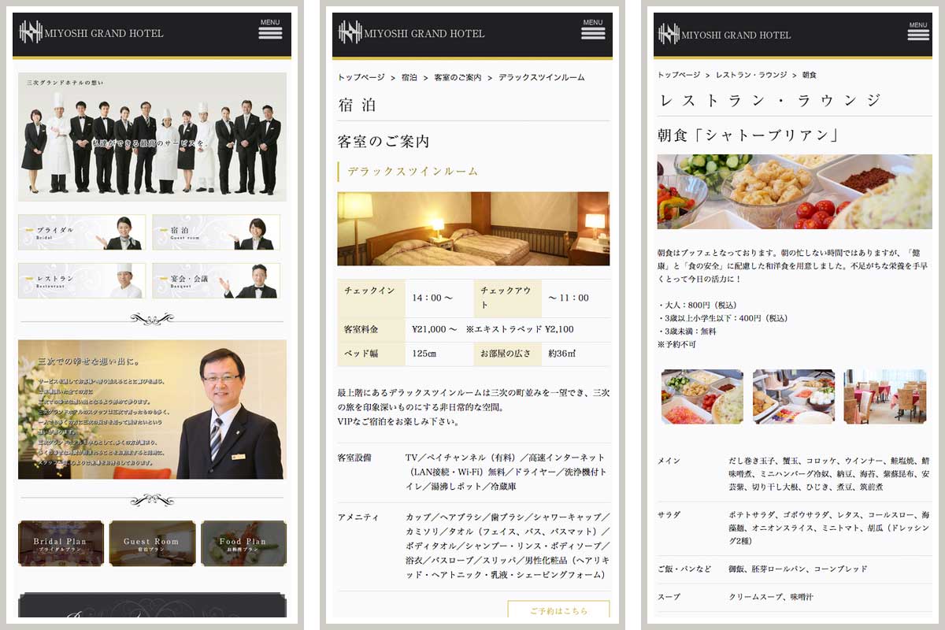Open the Food Plan tile

pos(243,543)
